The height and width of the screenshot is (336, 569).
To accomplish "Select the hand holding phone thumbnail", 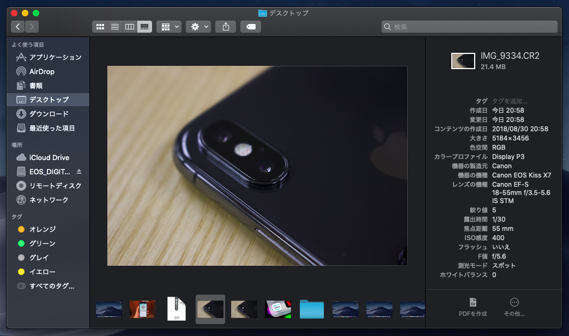I will [143, 309].
